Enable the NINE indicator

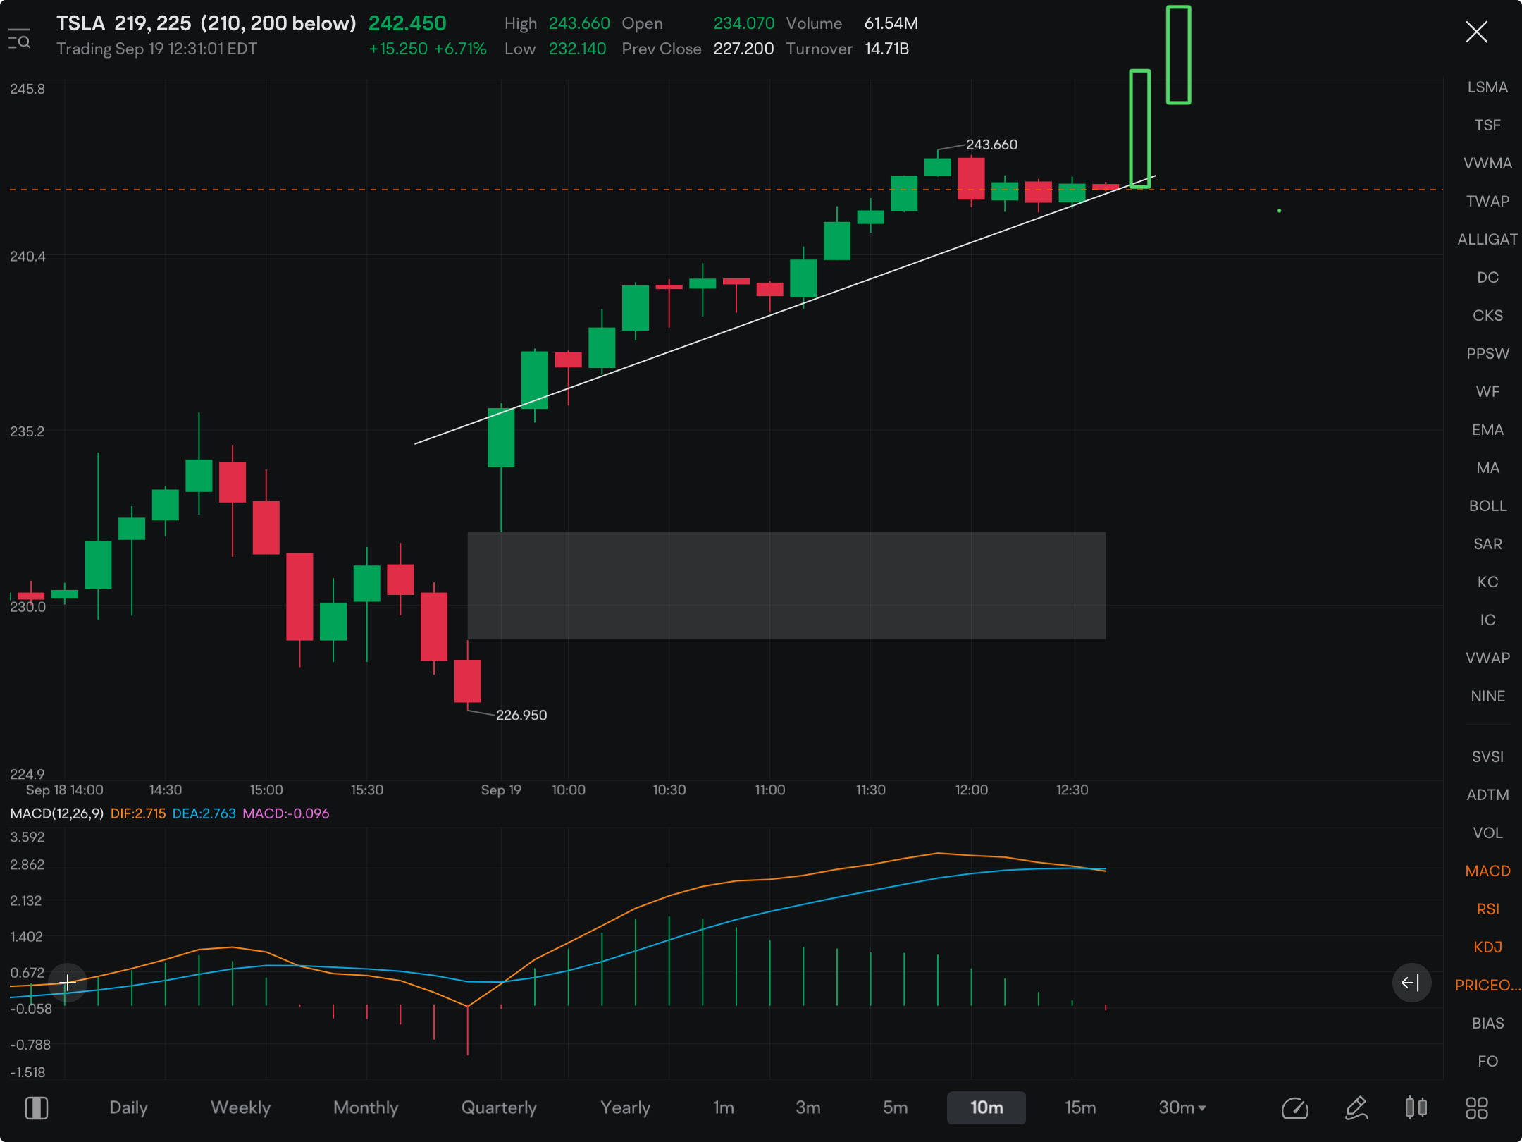click(1487, 696)
